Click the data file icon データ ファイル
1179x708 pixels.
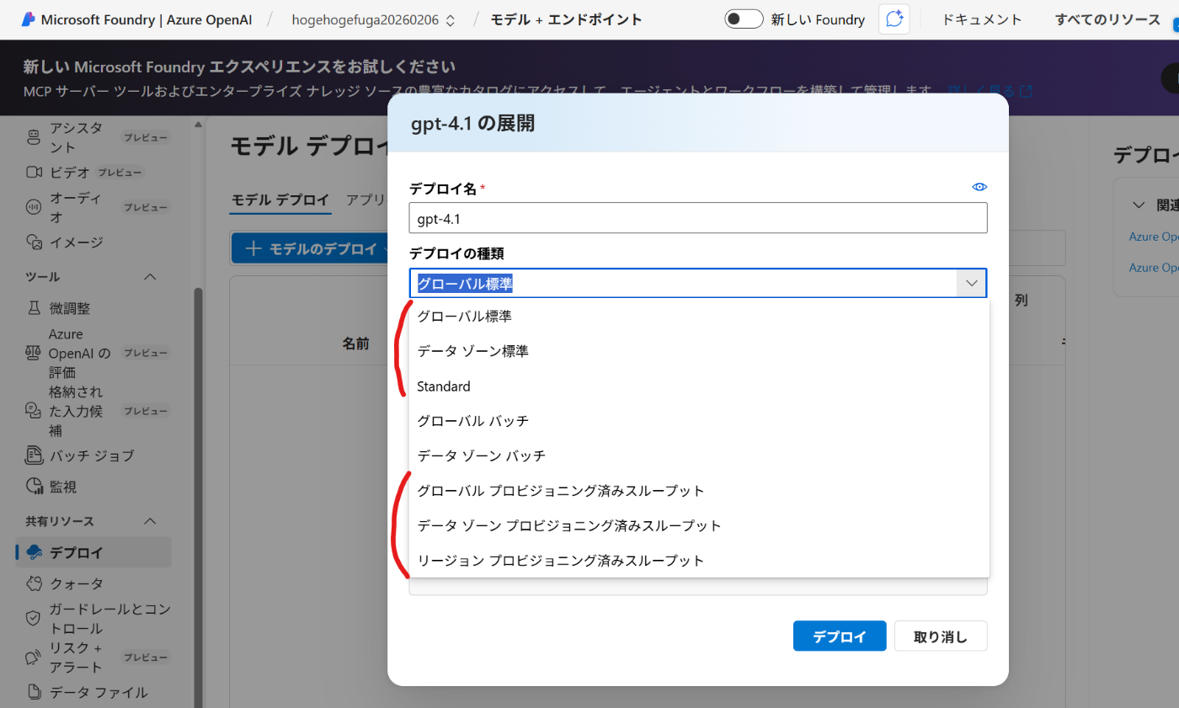34,692
